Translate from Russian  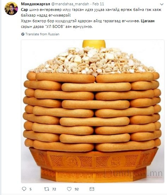point(42,34)
